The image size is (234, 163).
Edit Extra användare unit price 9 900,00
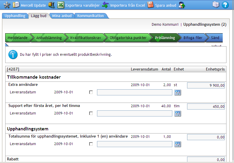click(206, 85)
